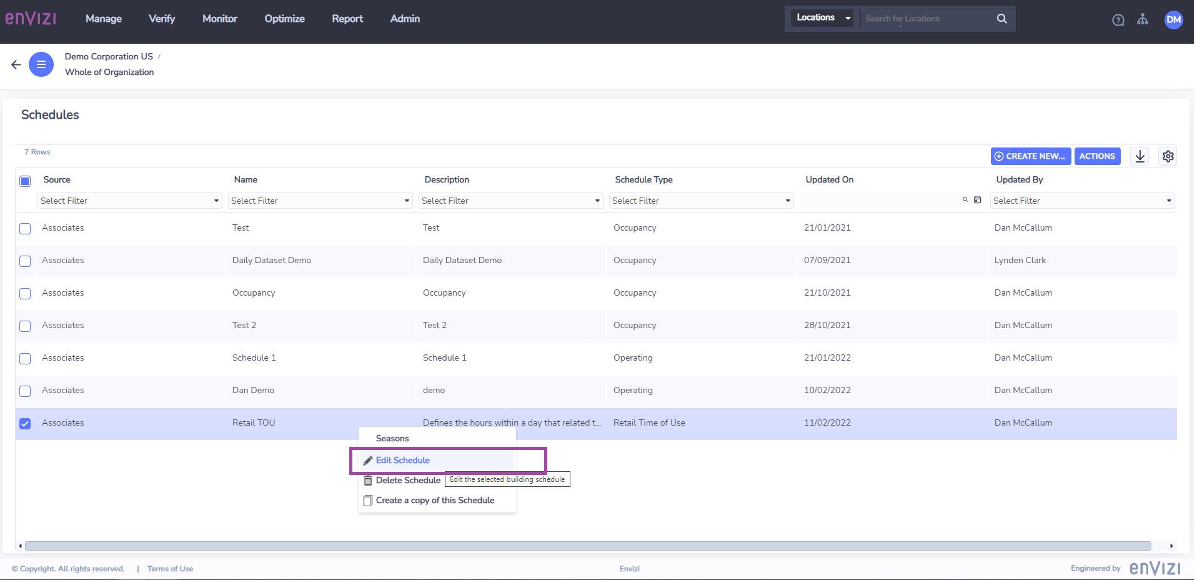This screenshot has width=1197, height=580.
Task: Click the Edit Schedule pencil icon
Action: click(x=368, y=461)
